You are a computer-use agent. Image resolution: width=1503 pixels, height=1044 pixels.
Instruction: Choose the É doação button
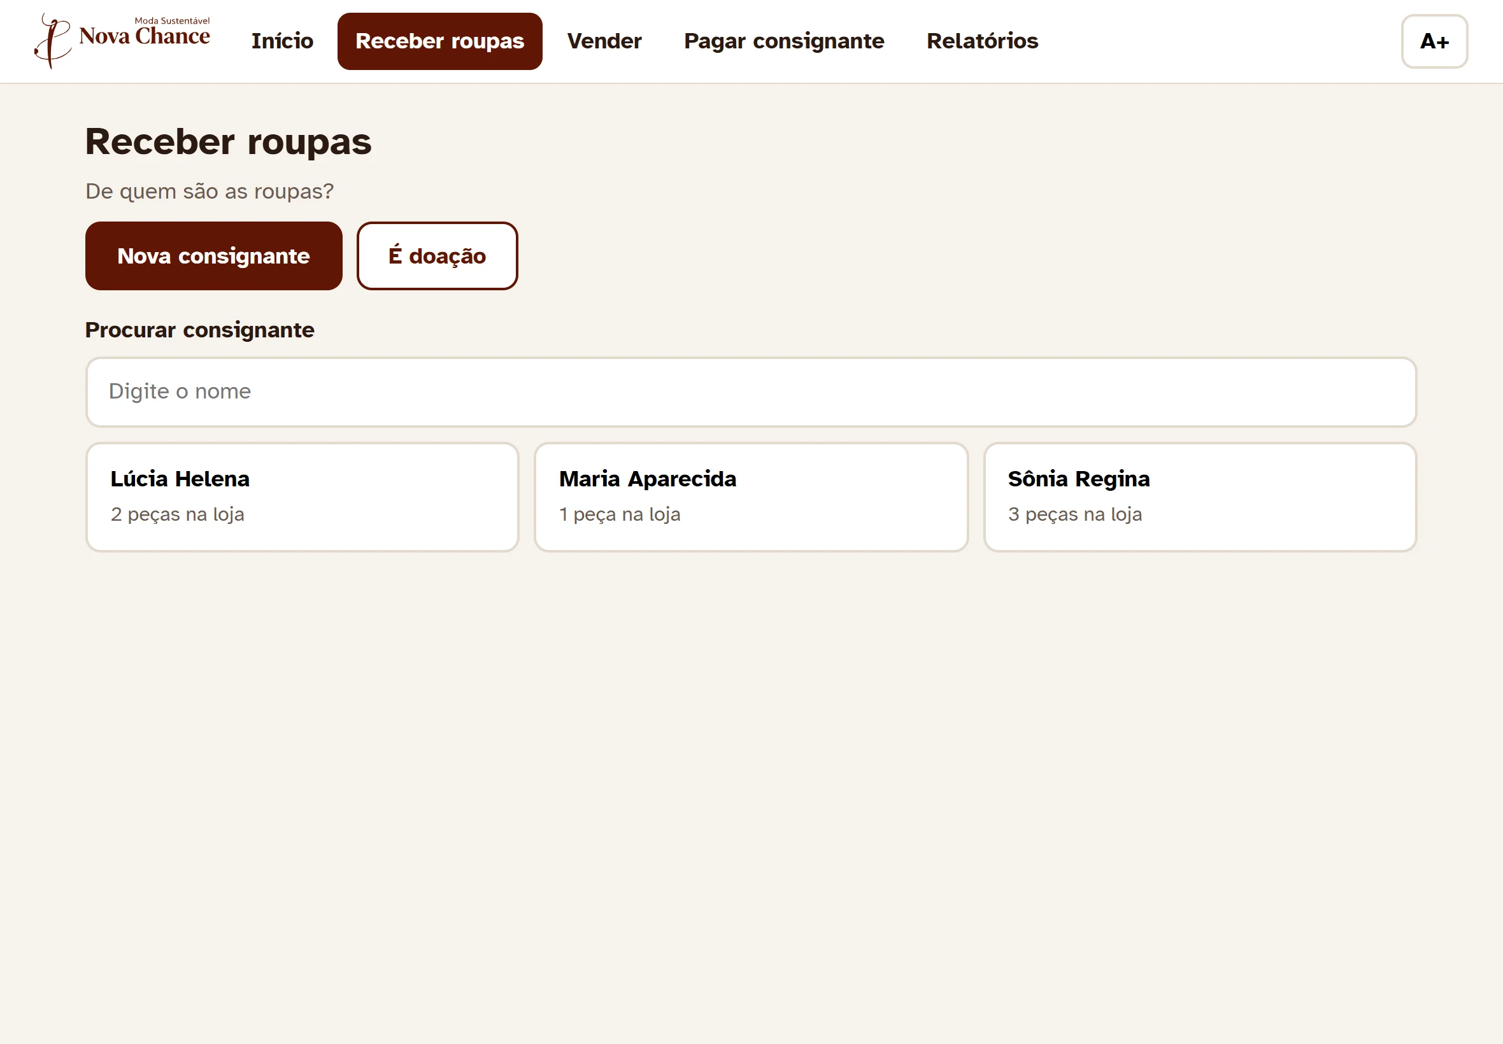pyautogui.click(x=437, y=256)
